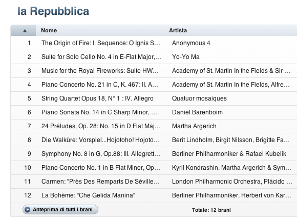Sort the list by Nome column

click(49, 30)
